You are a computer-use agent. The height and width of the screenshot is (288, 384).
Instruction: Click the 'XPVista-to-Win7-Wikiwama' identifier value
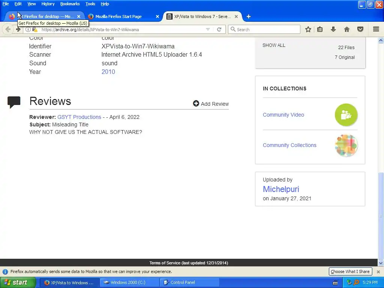click(138, 46)
